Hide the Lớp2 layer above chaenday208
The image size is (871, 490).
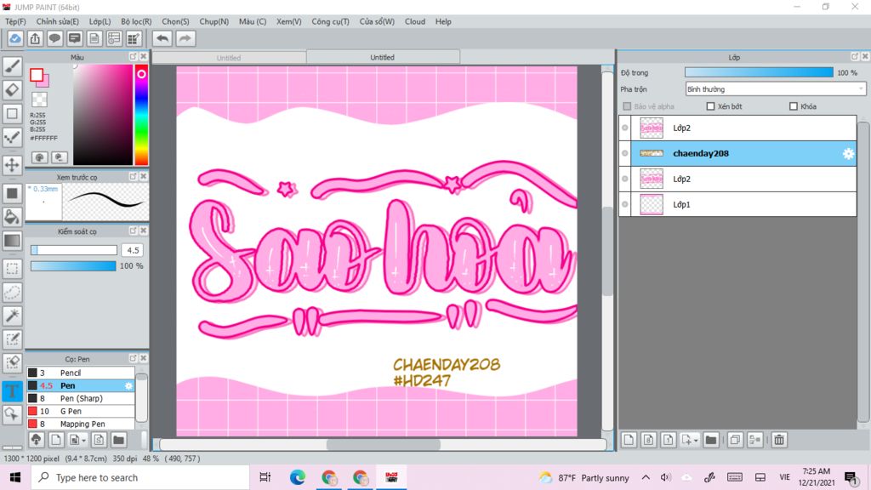[625, 128]
